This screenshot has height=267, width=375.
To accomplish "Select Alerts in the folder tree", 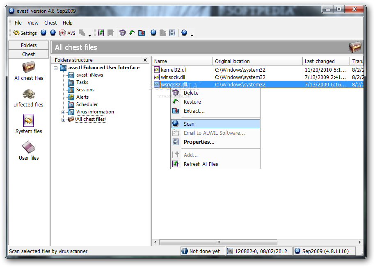I will click(x=82, y=97).
